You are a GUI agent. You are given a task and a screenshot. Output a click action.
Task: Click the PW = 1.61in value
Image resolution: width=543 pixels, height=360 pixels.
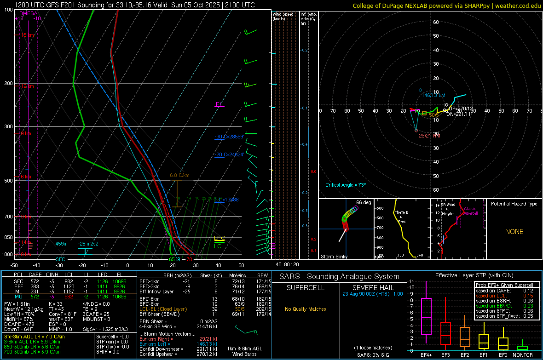[x=17, y=304]
